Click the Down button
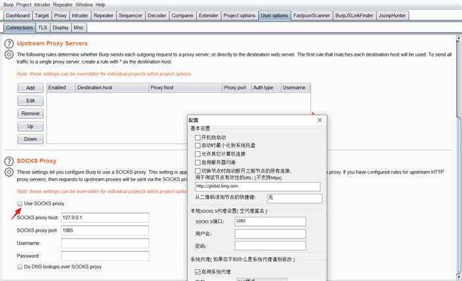The height and width of the screenshot is (281, 462). [30, 139]
